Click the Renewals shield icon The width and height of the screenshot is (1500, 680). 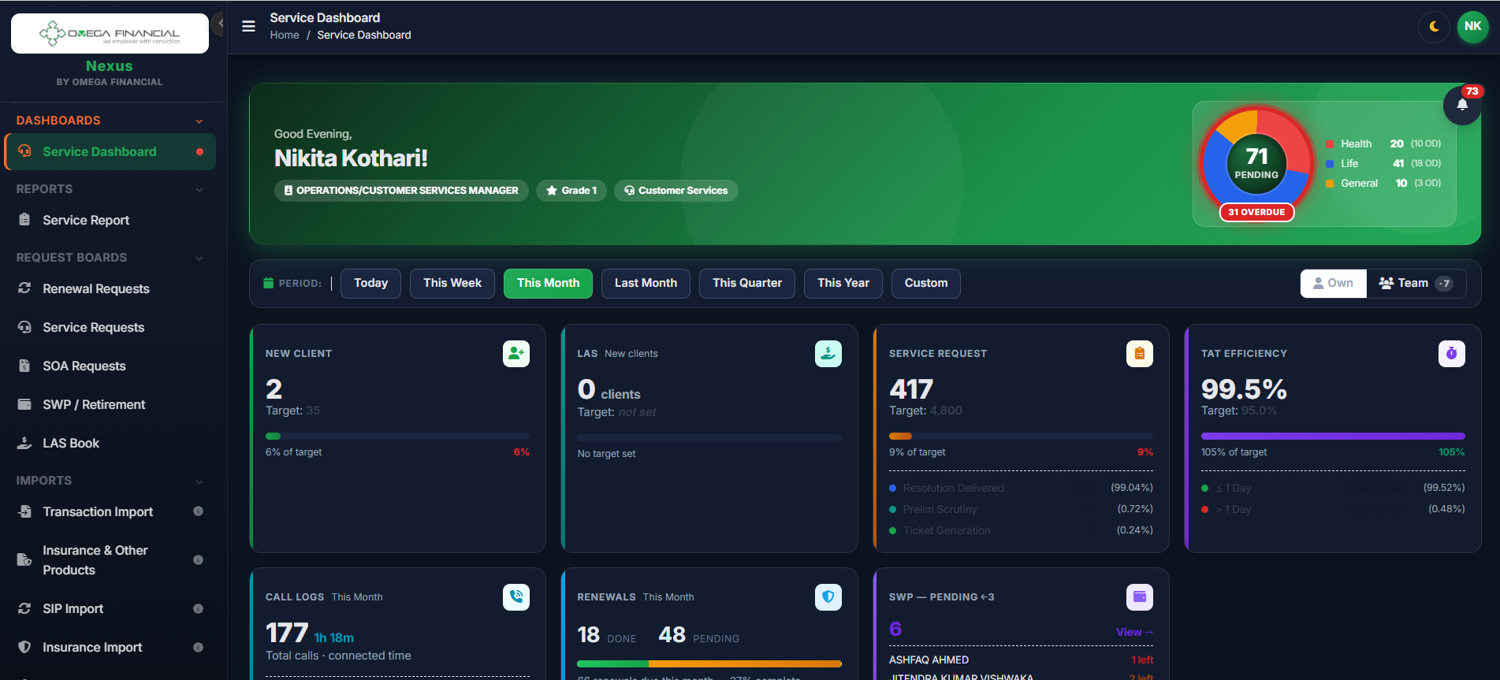pos(828,597)
